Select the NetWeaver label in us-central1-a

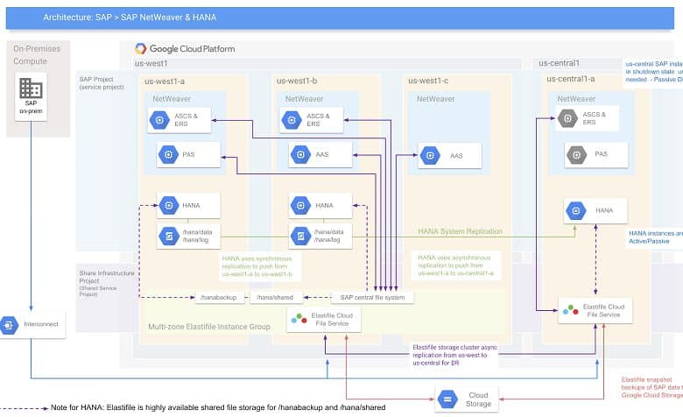(576, 99)
